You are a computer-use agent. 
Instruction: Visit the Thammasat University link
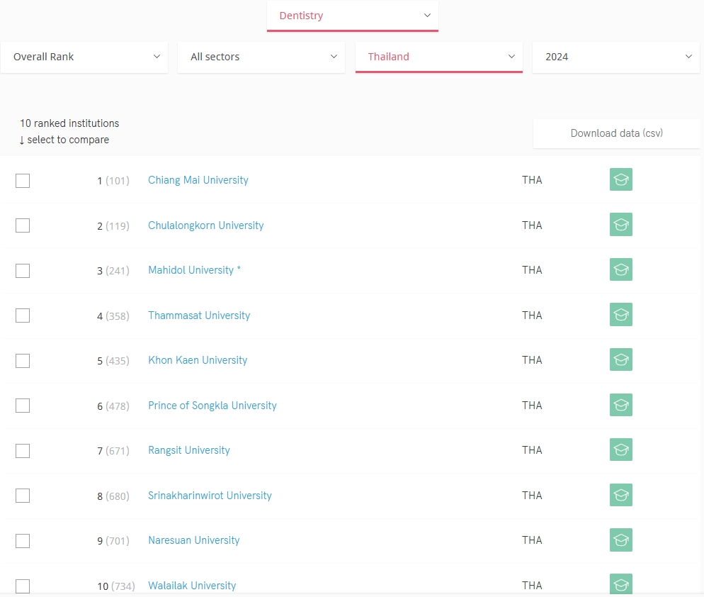pos(199,316)
